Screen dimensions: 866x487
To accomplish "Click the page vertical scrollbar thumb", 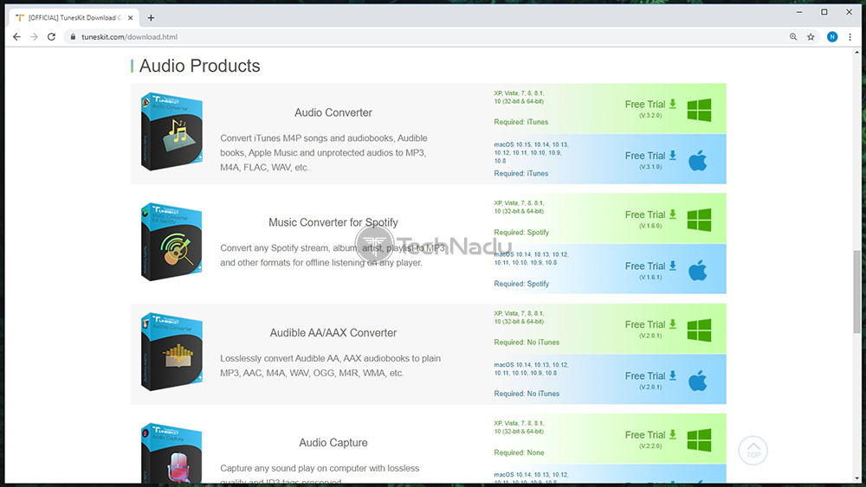I will click(856, 292).
